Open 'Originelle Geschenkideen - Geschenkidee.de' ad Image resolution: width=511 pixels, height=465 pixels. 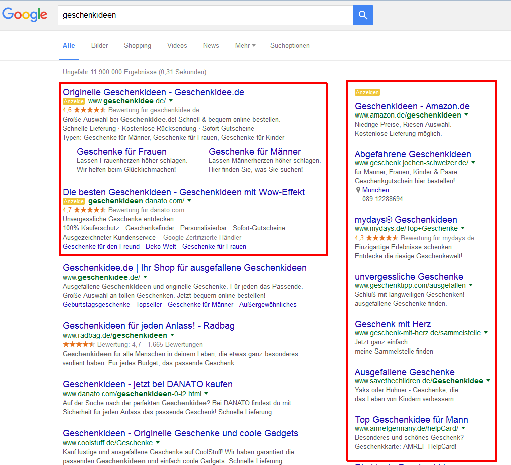154,92
